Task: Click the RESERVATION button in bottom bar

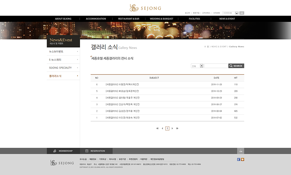Action: pos(96,151)
